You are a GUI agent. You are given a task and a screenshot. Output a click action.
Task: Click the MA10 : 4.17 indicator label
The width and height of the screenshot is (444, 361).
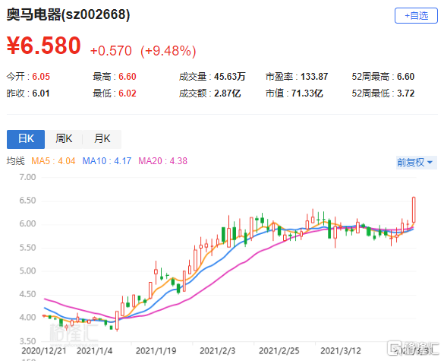(107, 161)
